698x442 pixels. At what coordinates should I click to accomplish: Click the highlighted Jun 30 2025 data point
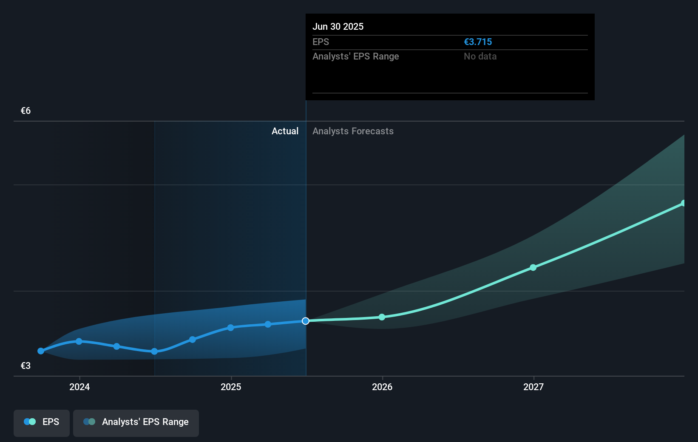(x=305, y=321)
